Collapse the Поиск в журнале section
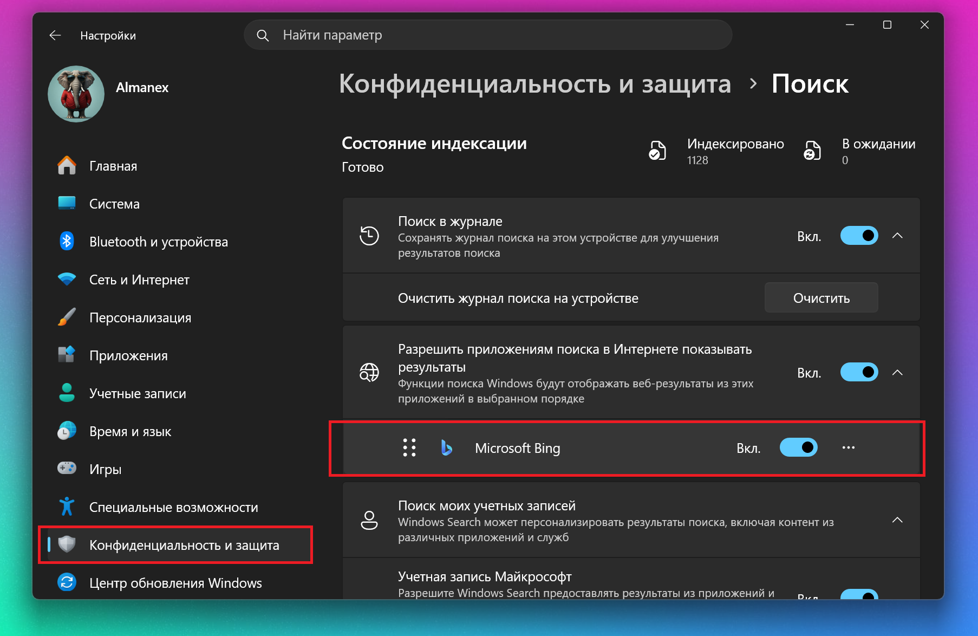978x636 pixels. pos(897,236)
